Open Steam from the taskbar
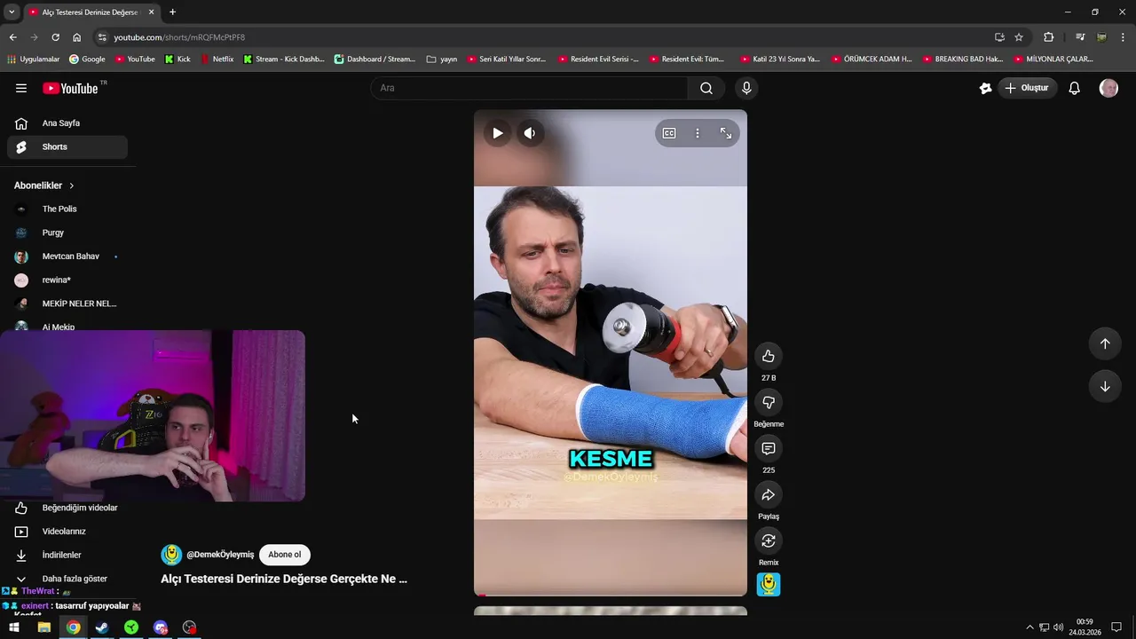Viewport: 1136px width, 639px height. point(102,627)
